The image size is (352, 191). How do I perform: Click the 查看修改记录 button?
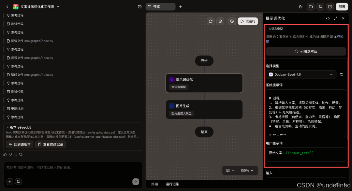[x=51, y=145]
